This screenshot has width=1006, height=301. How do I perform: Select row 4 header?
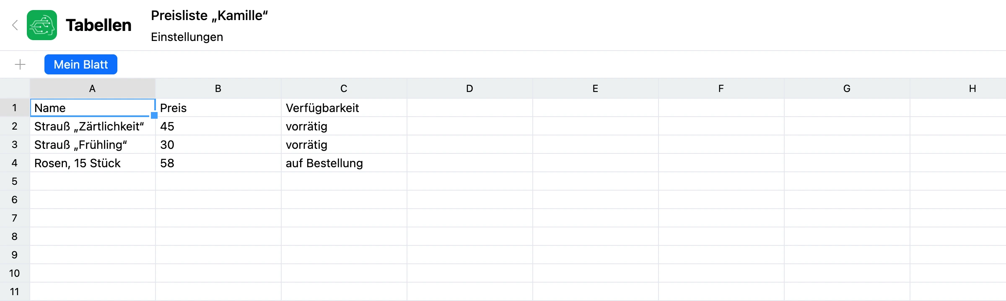(15, 163)
